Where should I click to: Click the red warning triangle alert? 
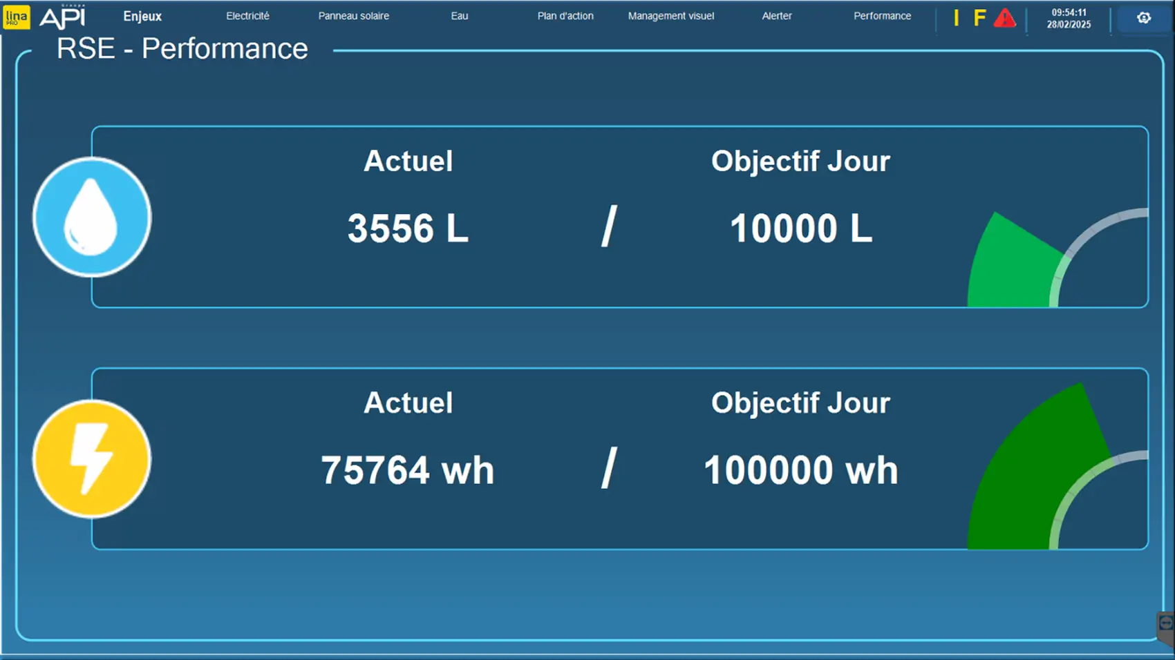1004,19
